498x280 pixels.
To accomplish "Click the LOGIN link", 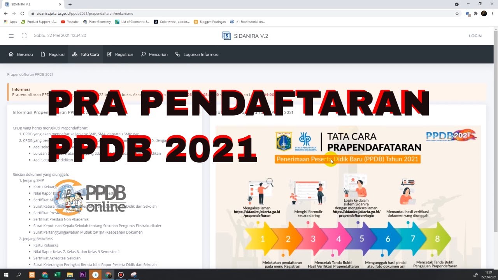I will (x=475, y=36).
